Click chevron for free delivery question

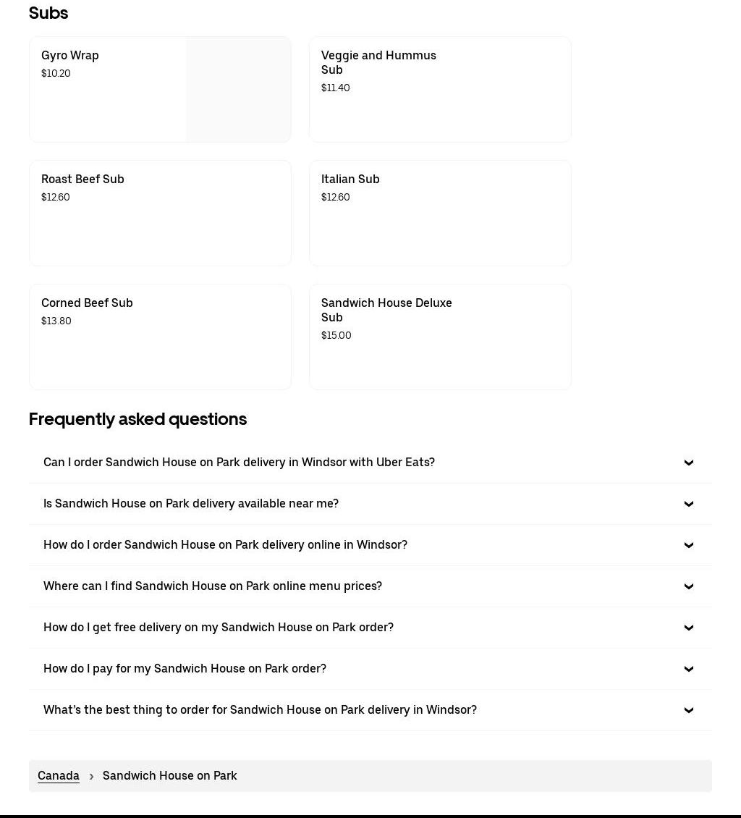(x=689, y=628)
